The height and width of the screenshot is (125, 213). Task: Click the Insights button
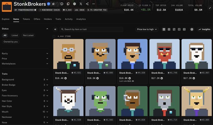click(205, 29)
